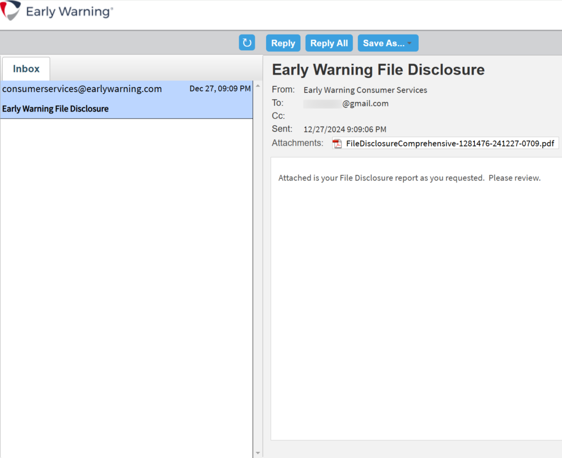562x458 pixels.
Task: Click the sent date 12/27/2024 9:09:06 PM
Action: point(345,129)
